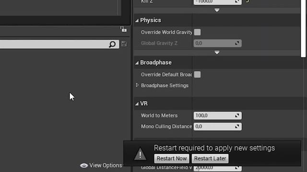Click View Options eye icon
The image size is (307, 172).
(x=84, y=166)
